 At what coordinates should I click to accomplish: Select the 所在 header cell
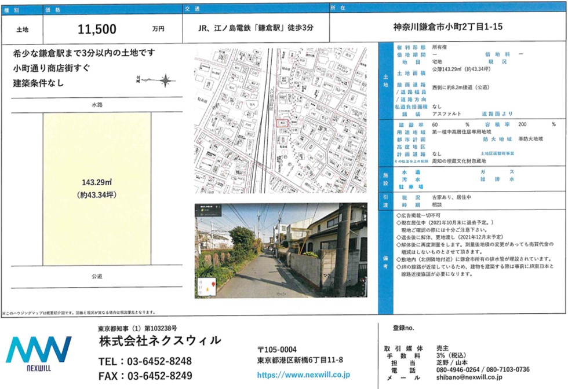pyautogui.click(x=447, y=10)
